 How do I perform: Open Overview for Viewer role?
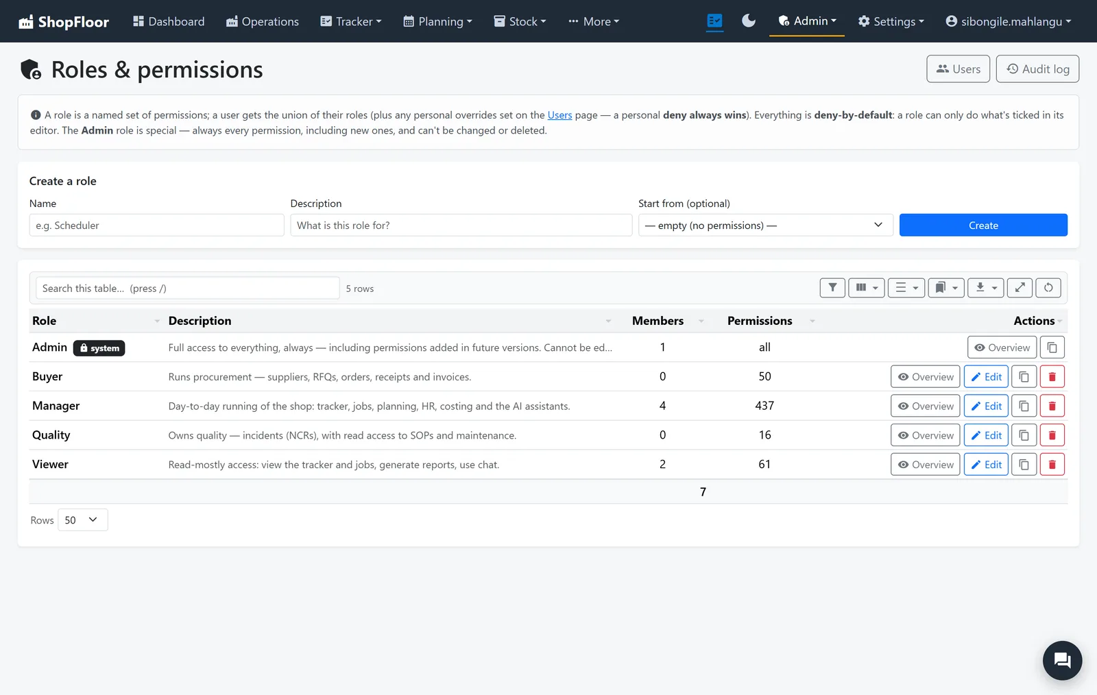tap(925, 464)
